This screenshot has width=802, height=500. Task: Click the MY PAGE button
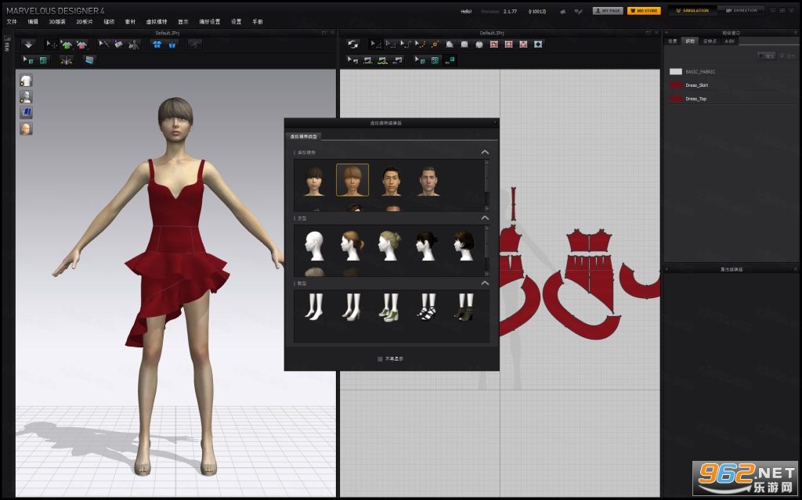click(608, 10)
